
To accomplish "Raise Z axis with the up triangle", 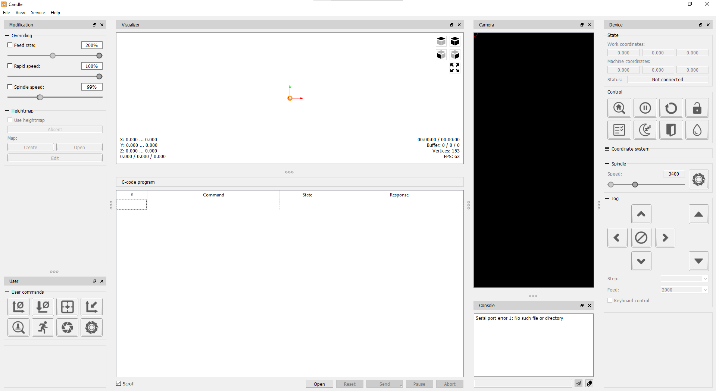I will coord(698,214).
